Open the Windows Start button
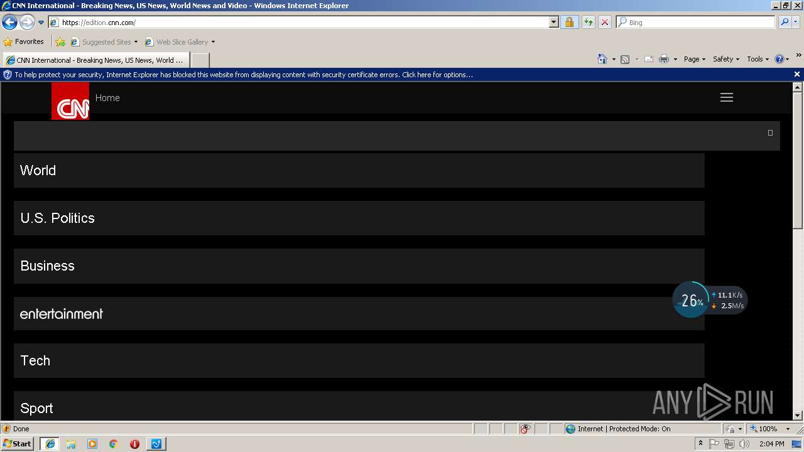The height and width of the screenshot is (452, 804). [x=18, y=444]
